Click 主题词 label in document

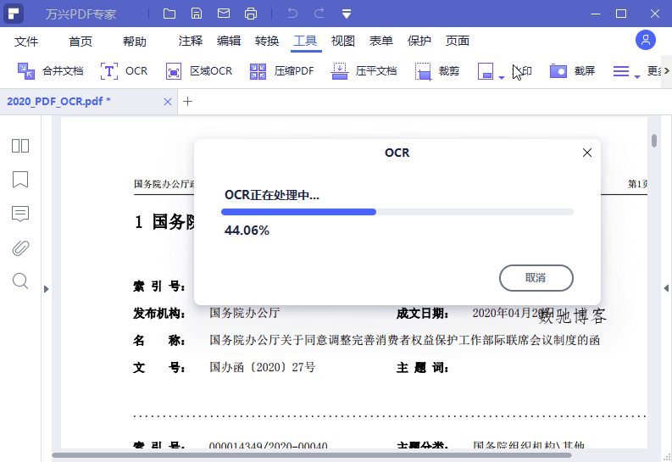point(423,368)
